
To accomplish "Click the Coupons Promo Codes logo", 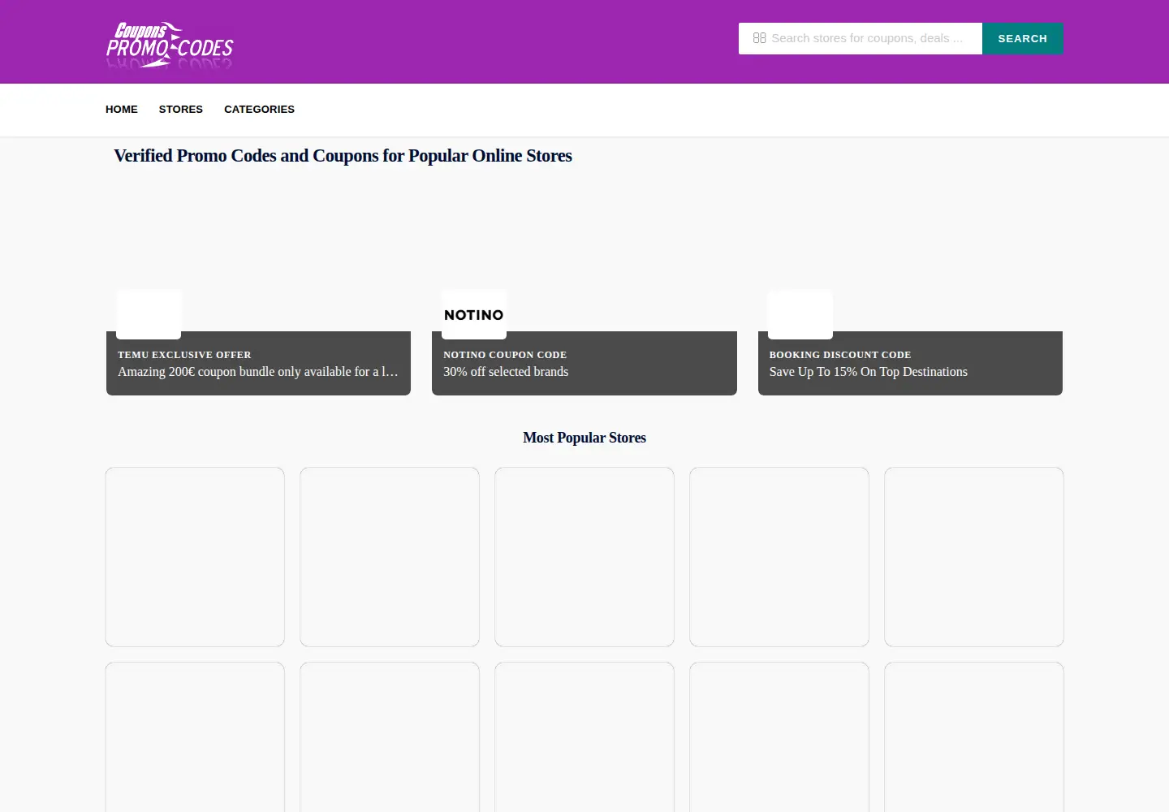I will [170, 45].
